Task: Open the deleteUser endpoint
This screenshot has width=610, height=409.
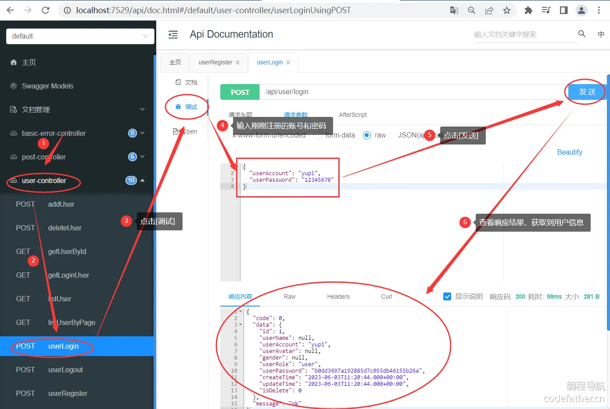Action: [x=77, y=228]
